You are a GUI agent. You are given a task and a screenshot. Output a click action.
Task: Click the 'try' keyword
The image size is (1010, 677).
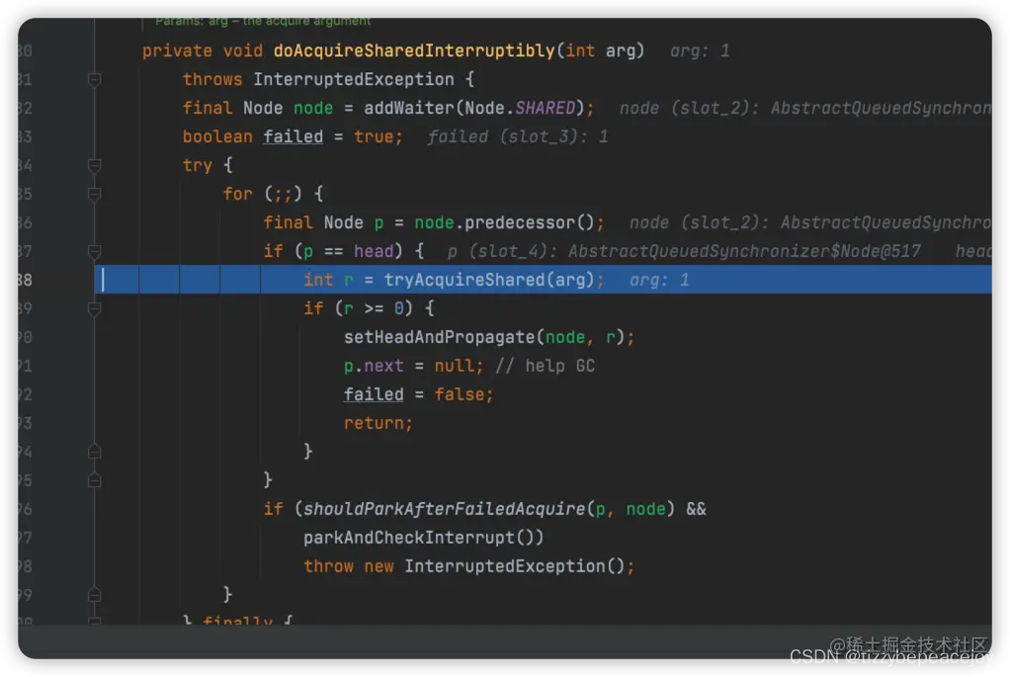tap(197, 166)
